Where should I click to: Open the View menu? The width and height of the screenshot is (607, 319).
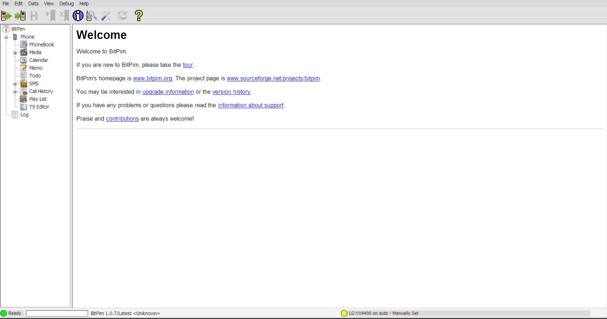49,4
